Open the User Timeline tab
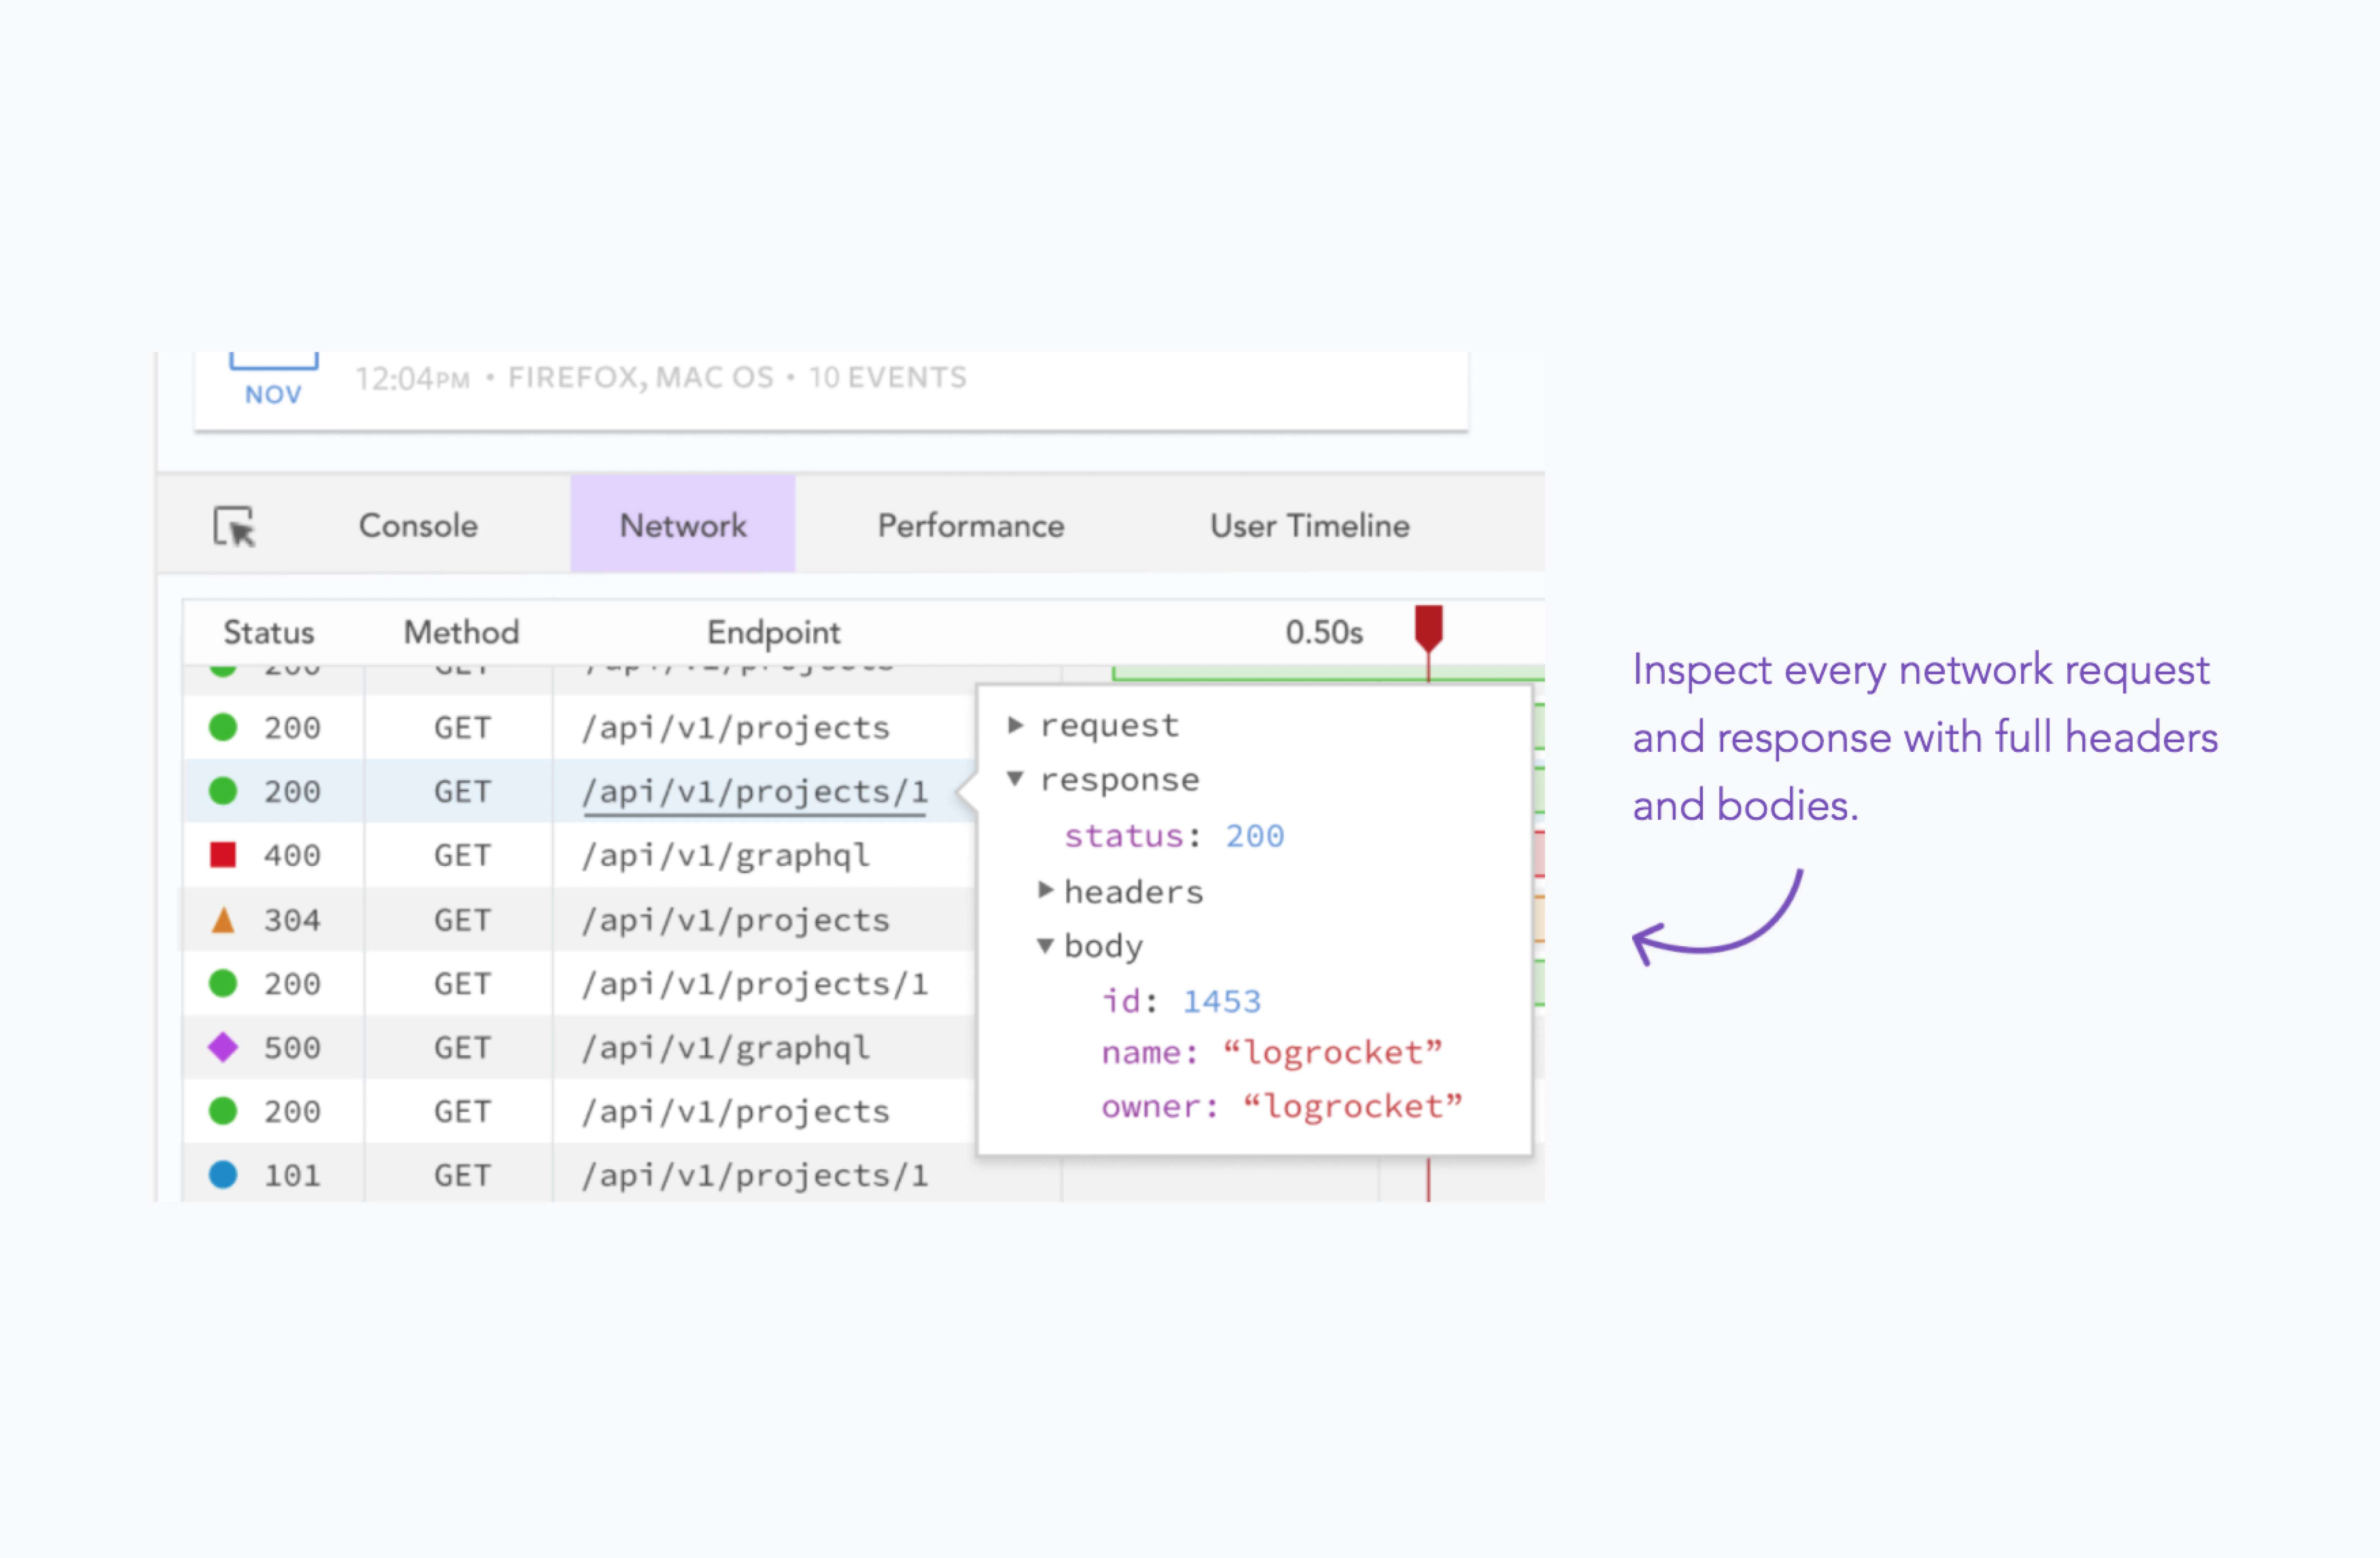 tap(1309, 526)
